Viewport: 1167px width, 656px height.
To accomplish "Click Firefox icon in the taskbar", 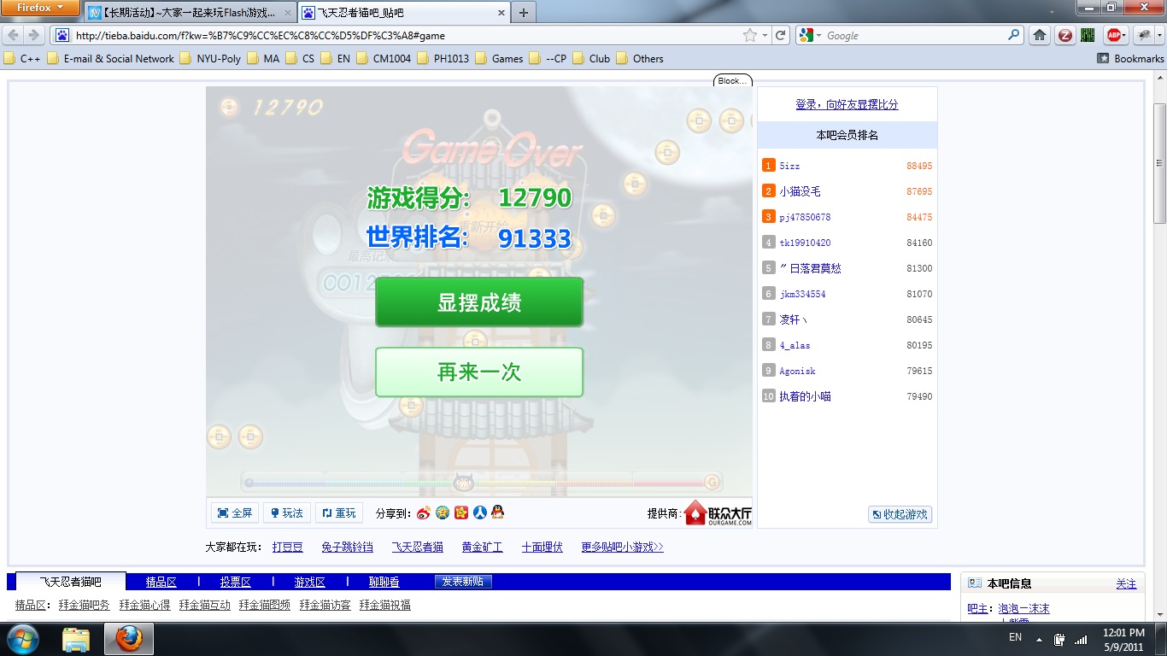I will tap(130, 639).
